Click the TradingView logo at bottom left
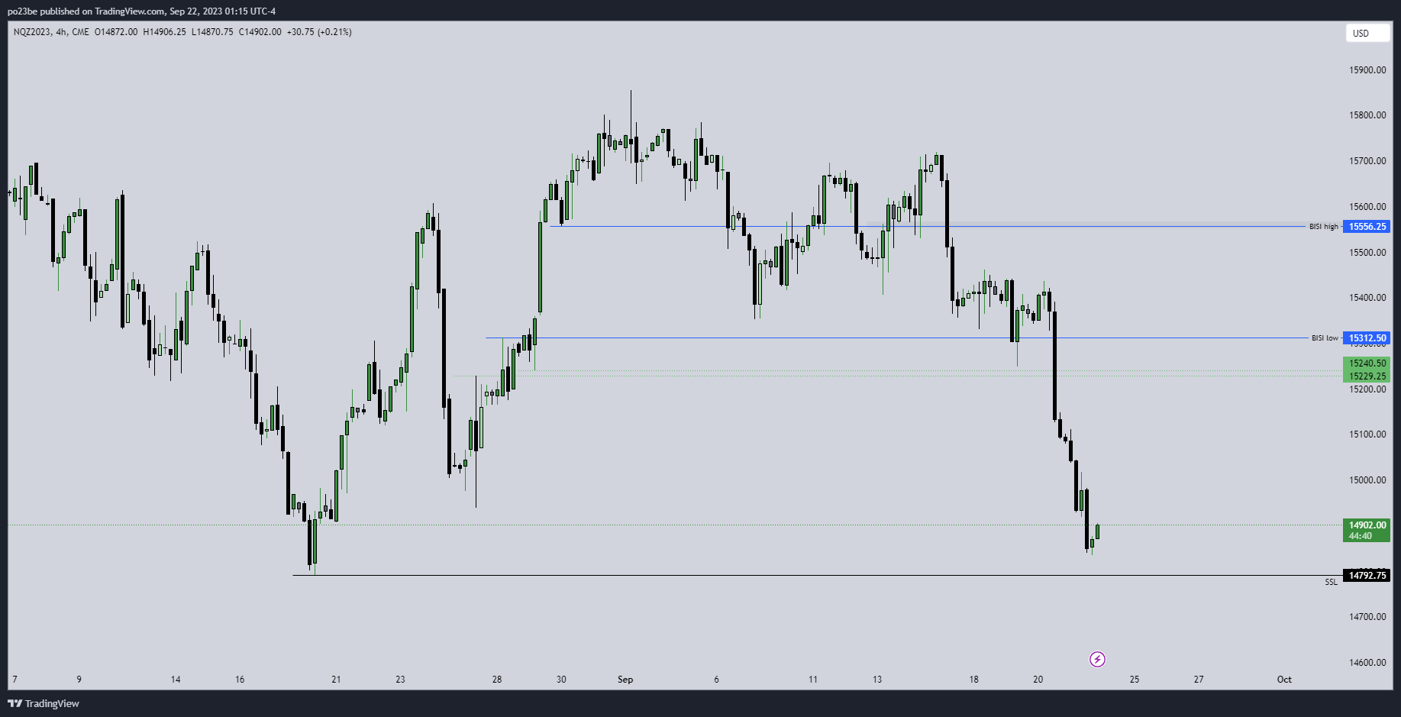The width and height of the screenshot is (1401, 717). tap(44, 703)
